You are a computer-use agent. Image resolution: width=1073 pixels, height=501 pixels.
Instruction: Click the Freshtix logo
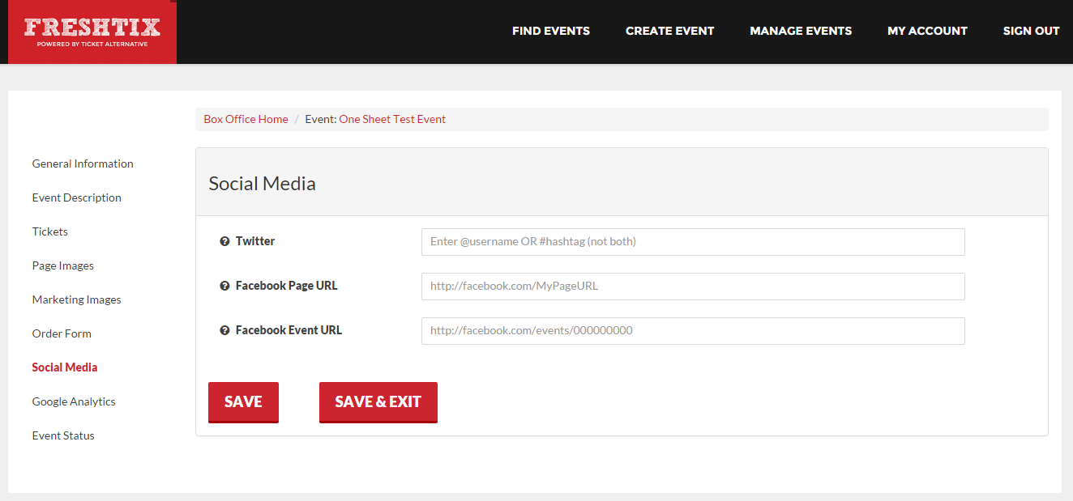92,32
